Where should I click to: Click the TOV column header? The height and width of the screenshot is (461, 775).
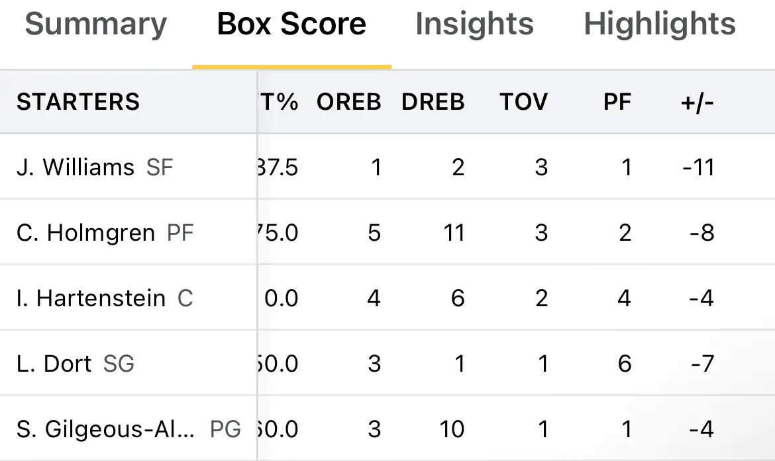pyautogui.click(x=524, y=102)
